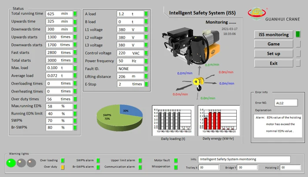Open the iSS monitoring view
Viewport: 308px width, 177px height.
tap(273, 35)
